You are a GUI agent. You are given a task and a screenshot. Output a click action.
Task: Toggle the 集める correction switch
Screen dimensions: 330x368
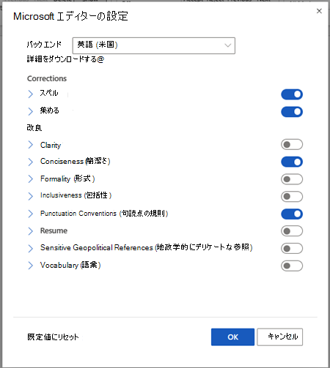292,112
